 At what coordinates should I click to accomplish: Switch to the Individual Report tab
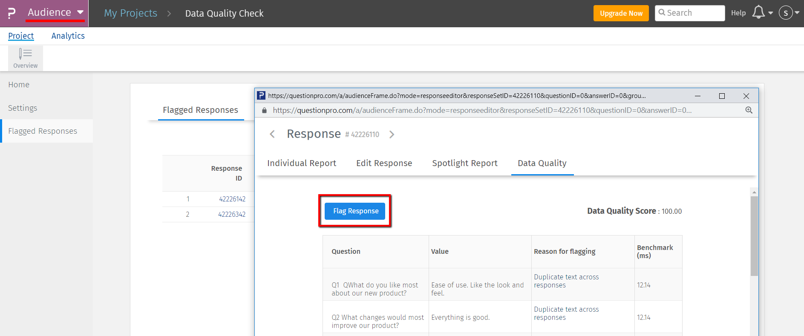click(301, 163)
